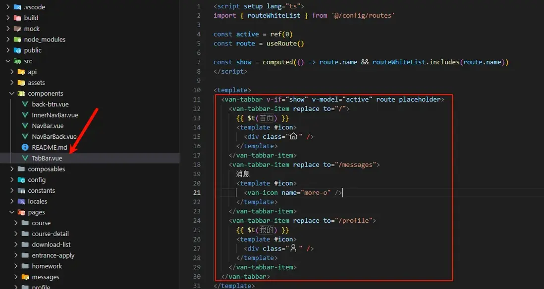Click Vue icon next to TabBar.vue
The width and height of the screenshot is (544, 289).
coord(25,158)
